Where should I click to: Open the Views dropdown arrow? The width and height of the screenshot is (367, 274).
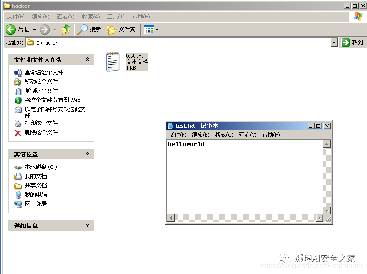coord(157,30)
